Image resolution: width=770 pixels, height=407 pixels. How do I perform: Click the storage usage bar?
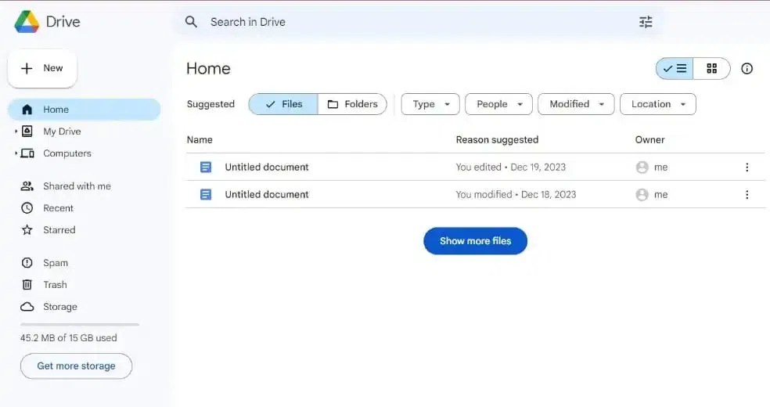[80, 325]
